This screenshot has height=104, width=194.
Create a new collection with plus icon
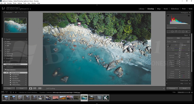click(27, 67)
